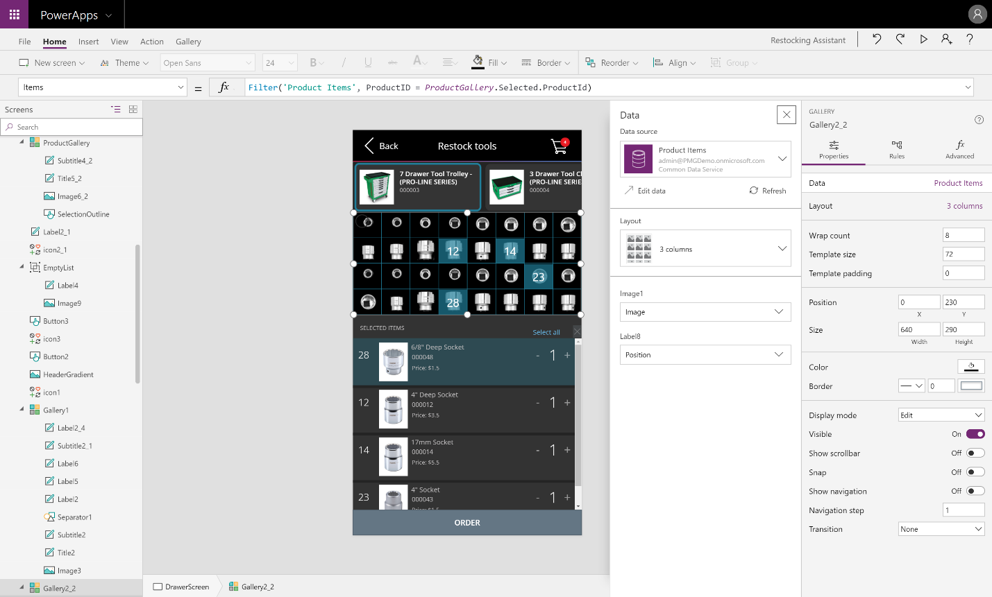Close the Data panel
The width and height of the screenshot is (992, 597).
[786, 115]
